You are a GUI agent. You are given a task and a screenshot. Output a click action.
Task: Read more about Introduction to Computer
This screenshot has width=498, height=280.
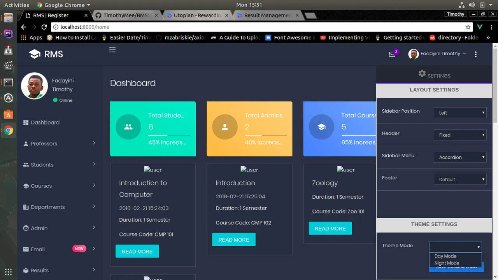pos(137,251)
